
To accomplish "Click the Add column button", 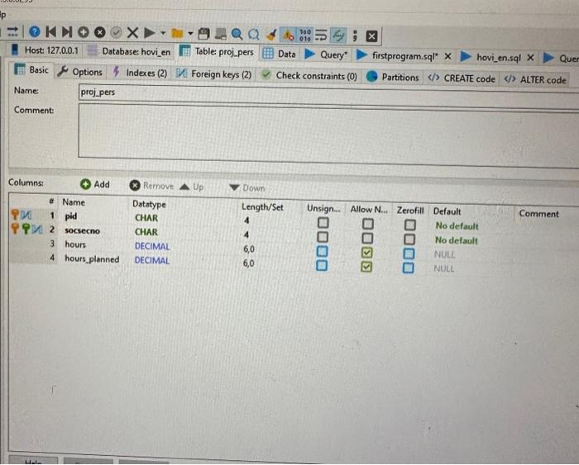I will (95, 184).
